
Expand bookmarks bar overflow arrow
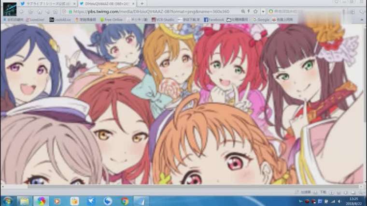point(362,20)
